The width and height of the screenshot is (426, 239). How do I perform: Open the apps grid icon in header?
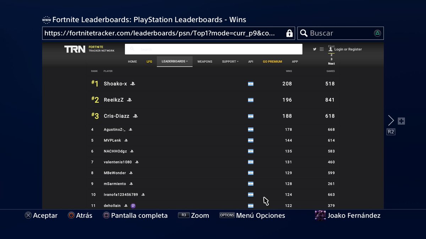point(322,49)
